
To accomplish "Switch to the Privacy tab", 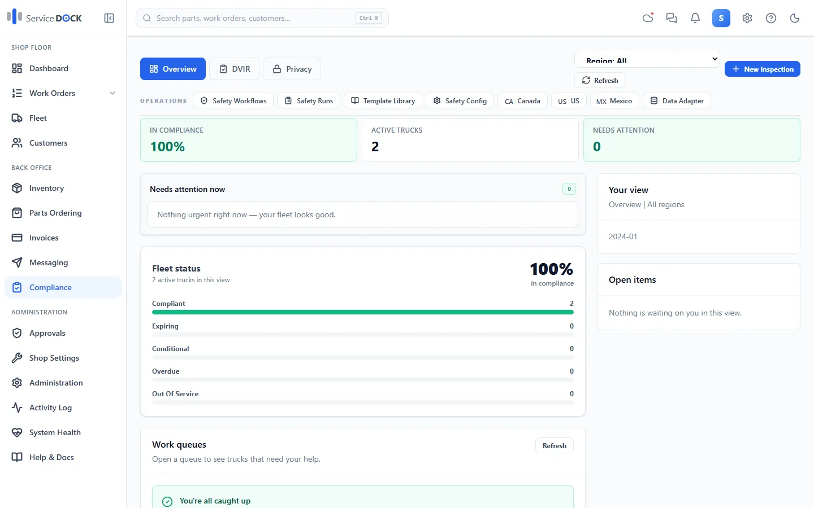I will click(292, 69).
